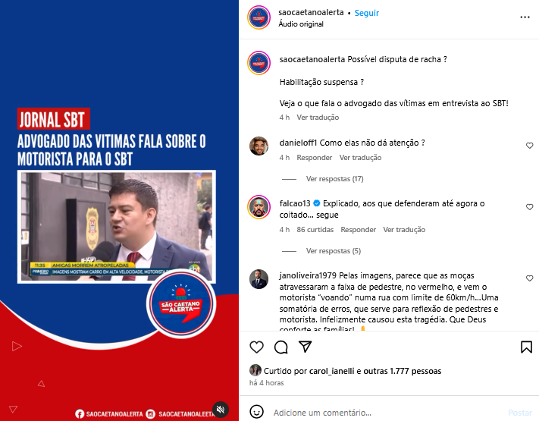
Task: Open the Áudio original link
Action: (301, 24)
